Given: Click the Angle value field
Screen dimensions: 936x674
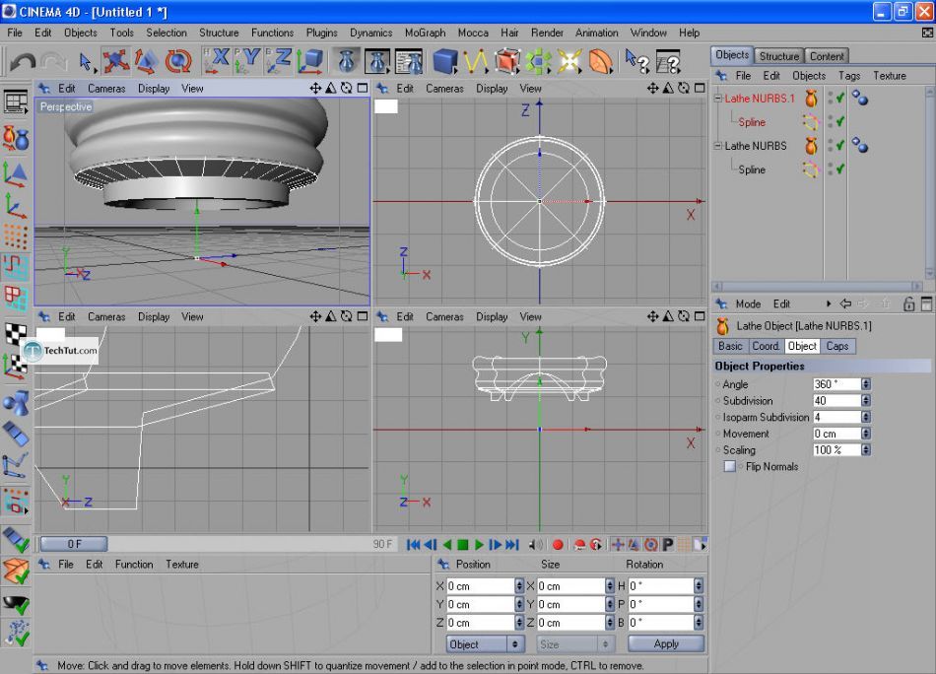Looking at the screenshot, I should 836,384.
